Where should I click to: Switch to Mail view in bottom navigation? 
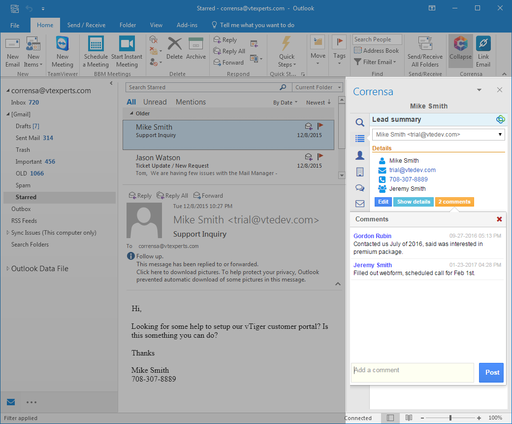tap(11, 402)
